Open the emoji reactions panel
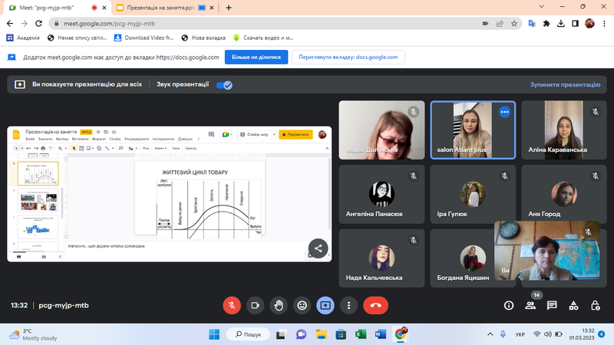 pos(302,305)
